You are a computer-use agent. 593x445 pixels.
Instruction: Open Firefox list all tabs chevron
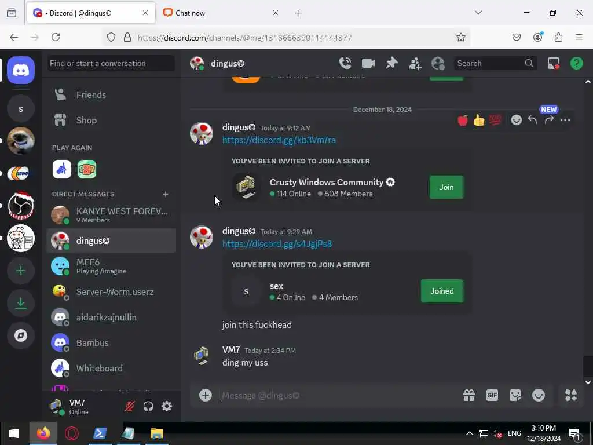(x=478, y=13)
